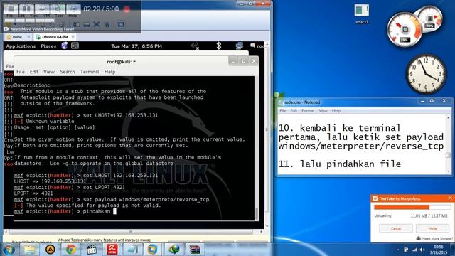Switch to Notepad from taskbar
The height and width of the screenshot is (256, 455).
coord(133,250)
